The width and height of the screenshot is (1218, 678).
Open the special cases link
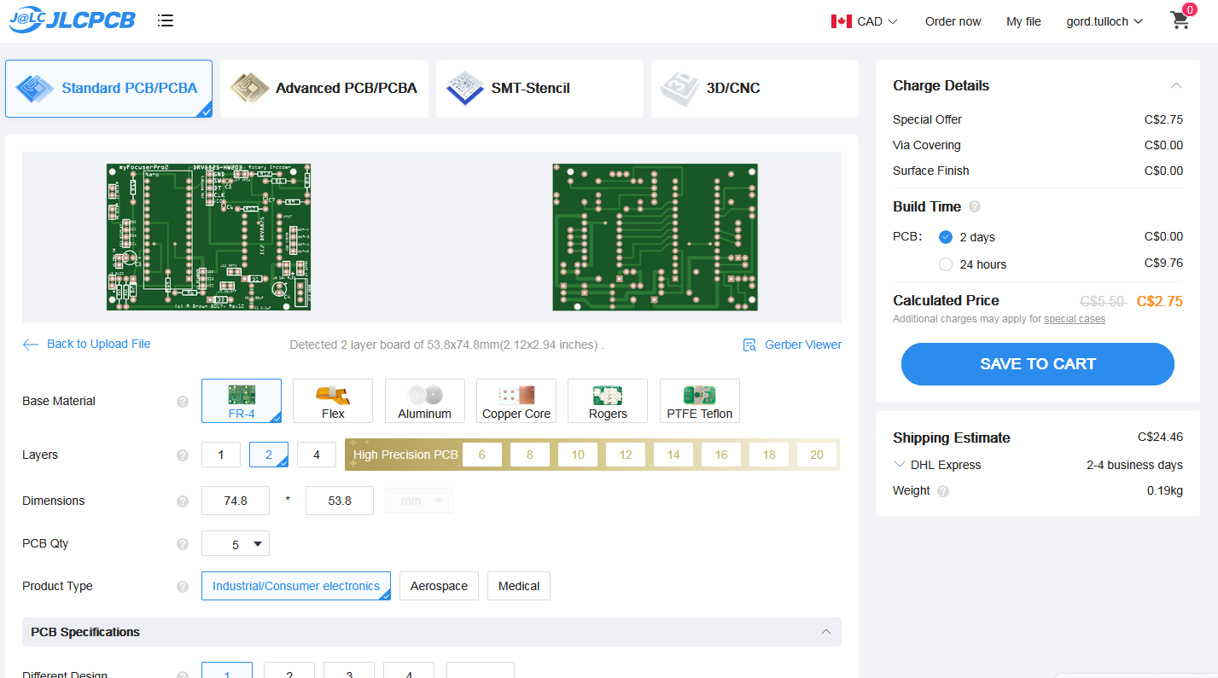[x=1075, y=319]
